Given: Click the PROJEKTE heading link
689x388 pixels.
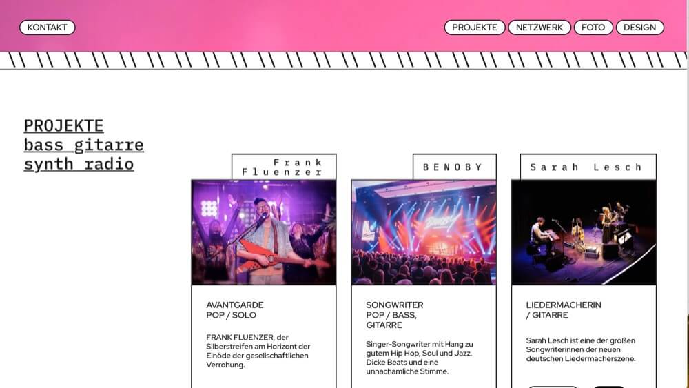Looking at the screenshot, I should point(63,125).
